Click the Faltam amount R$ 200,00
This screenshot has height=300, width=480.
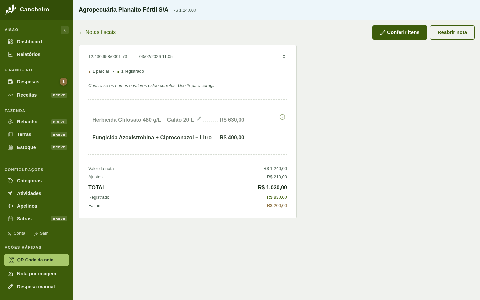pos(277,206)
